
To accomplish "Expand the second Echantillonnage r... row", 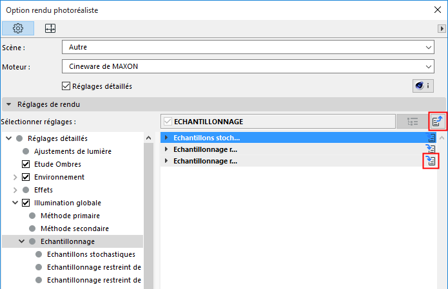I will (166, 161).
